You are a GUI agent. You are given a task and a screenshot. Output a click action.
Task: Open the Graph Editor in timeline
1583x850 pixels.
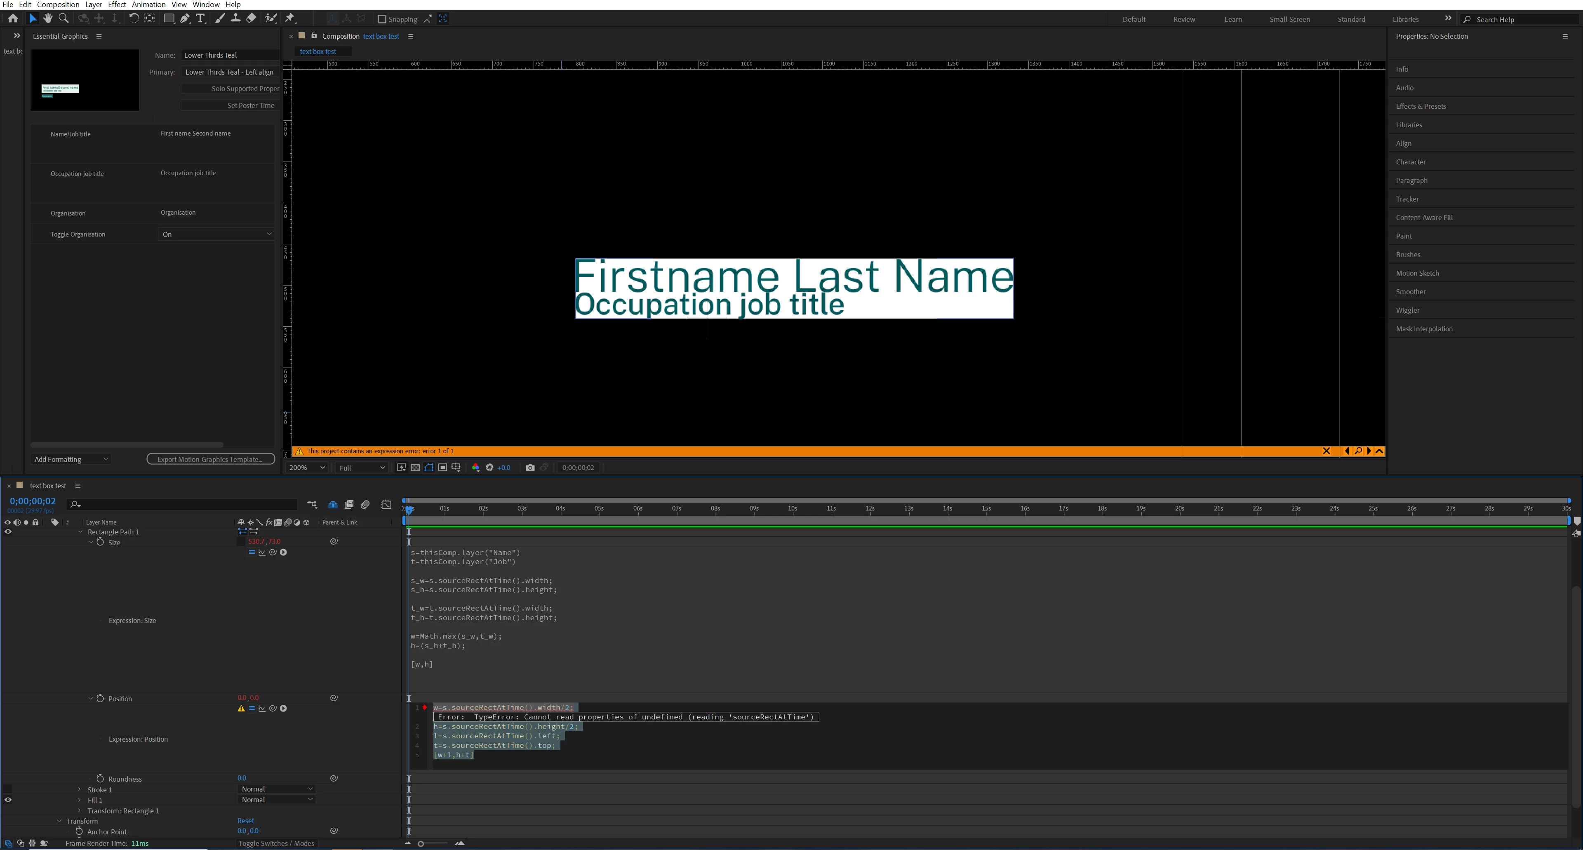(386, 504)
